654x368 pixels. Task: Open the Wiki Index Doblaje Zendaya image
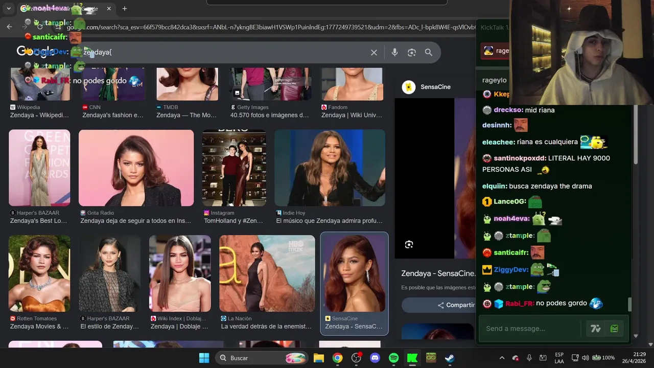180,273
